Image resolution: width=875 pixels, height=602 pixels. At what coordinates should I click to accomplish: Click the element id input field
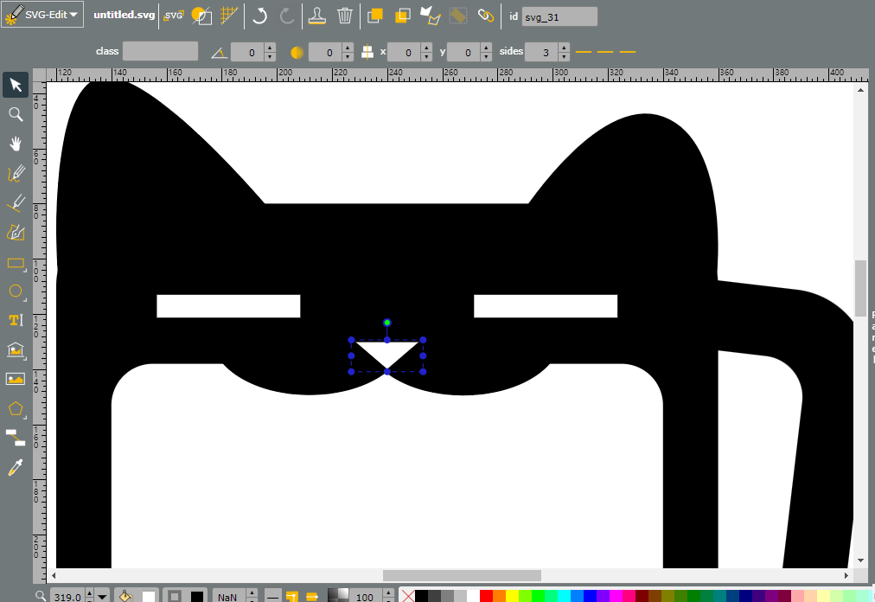[x=559, y=16]
